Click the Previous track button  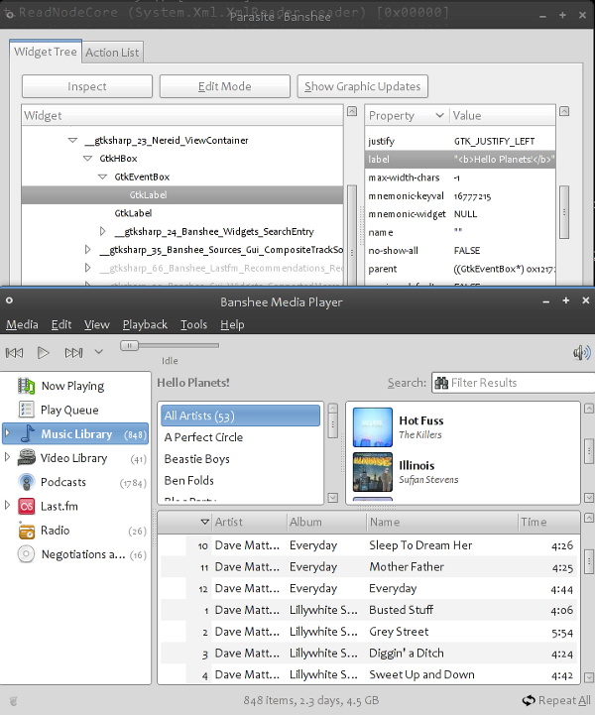(x=14, y=352)
